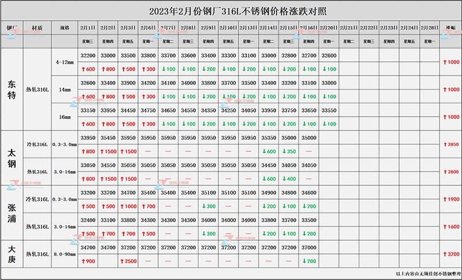The image size is (462, 280).
Task: Click the total rise '↑1600'
Action: point(451,227)
